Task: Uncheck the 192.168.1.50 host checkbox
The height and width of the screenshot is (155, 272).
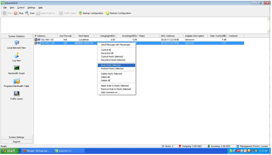Action: click(36, 40)
